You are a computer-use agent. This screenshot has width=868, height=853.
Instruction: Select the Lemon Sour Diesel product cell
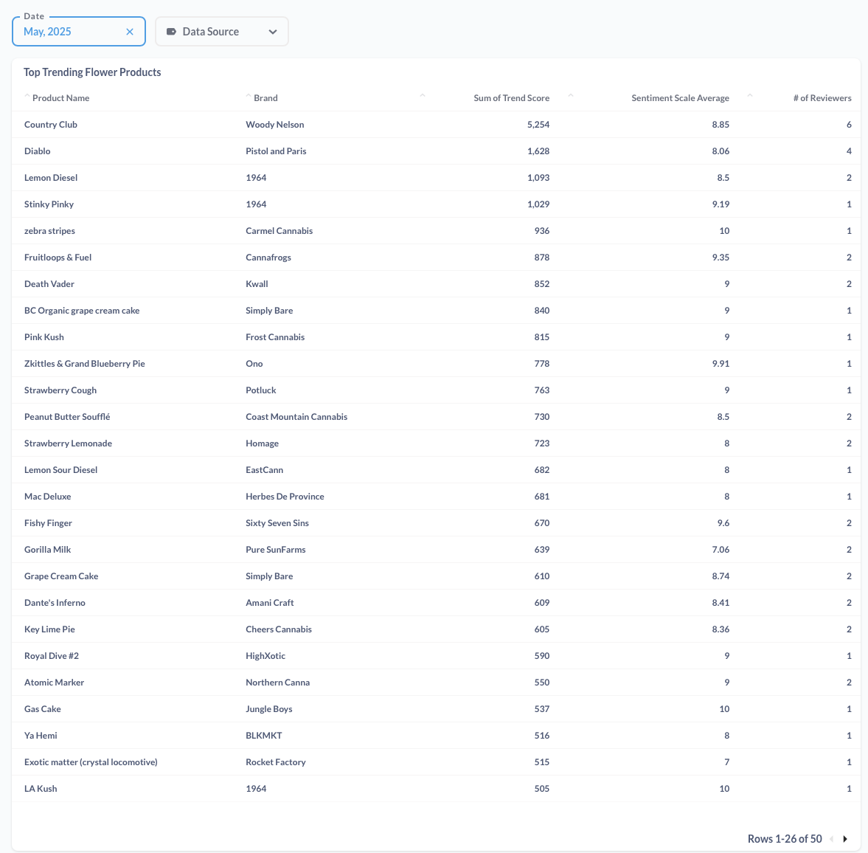[x=61, y=470]
